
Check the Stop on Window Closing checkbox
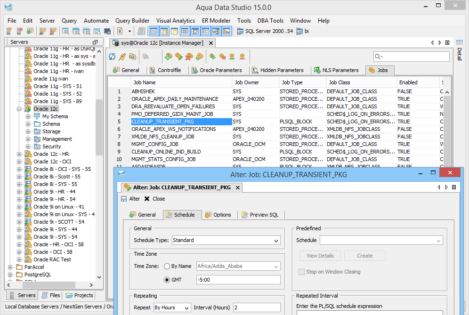coord(301,272)
